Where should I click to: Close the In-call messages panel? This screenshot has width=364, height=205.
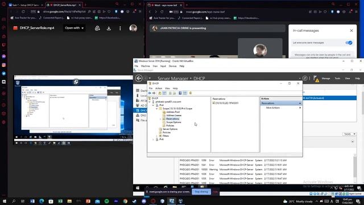(351, 30)
